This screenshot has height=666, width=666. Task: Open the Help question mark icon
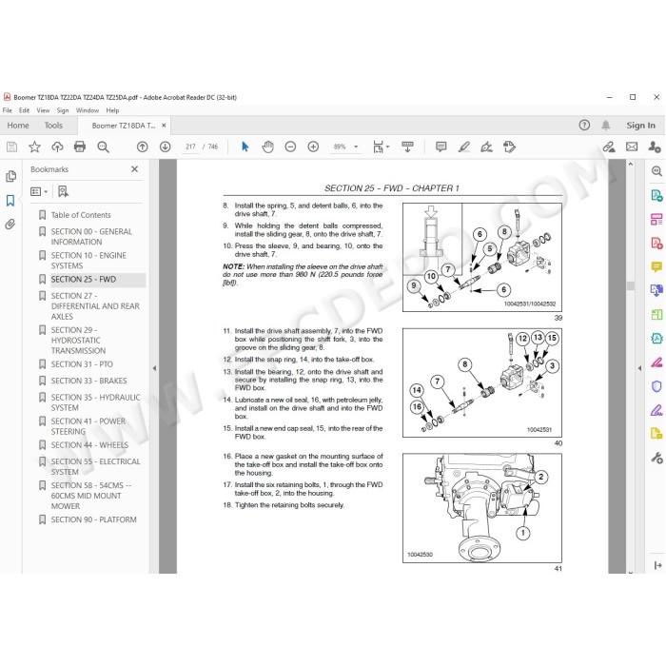[584, 125]
